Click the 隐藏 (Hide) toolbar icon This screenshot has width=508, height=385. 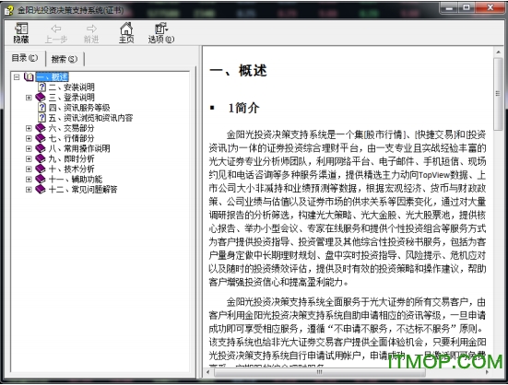(21, 32)
